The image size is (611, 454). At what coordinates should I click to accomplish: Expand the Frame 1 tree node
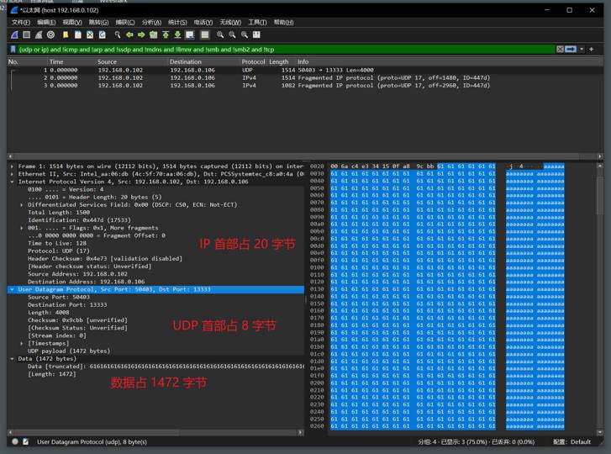pos(12,166)
